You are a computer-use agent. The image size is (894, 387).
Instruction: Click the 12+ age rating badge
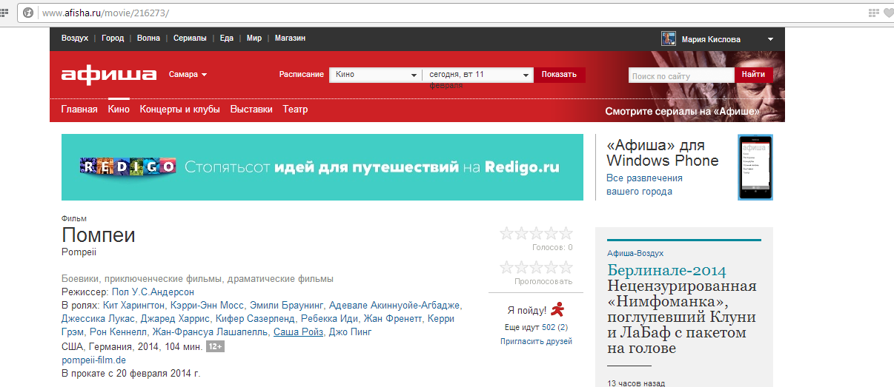[x=215, y=346]
